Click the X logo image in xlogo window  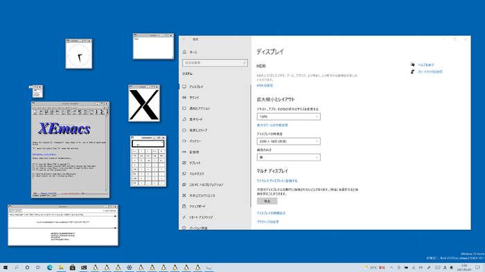[x=144, y=105]
